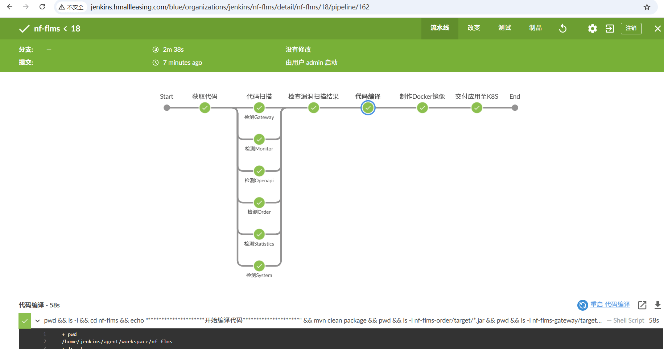Expand the shell script step chevron
This screenshot has height=349, width=664.
37,321
